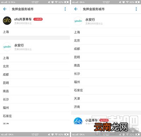
Task: Tap battery icon in left top status bar
Action: tap(66, 2)
